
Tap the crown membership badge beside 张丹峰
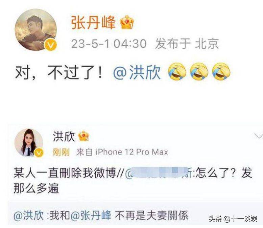127,22
